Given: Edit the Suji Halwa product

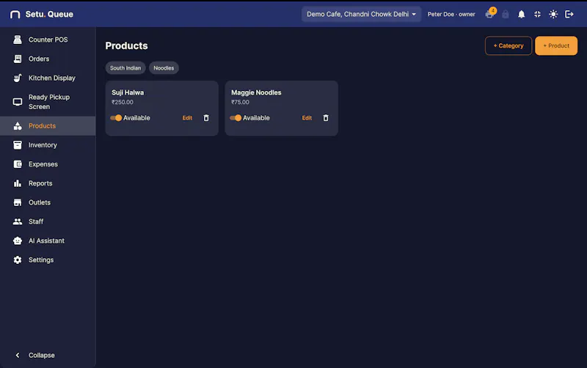Looking at the screenshot, I should (187, 118).
